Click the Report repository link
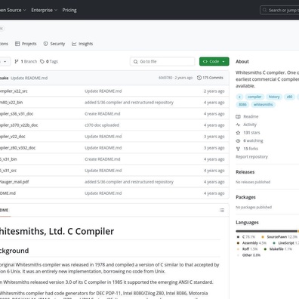Viewport: 299px width, 299px height. (x=251, y=157)
